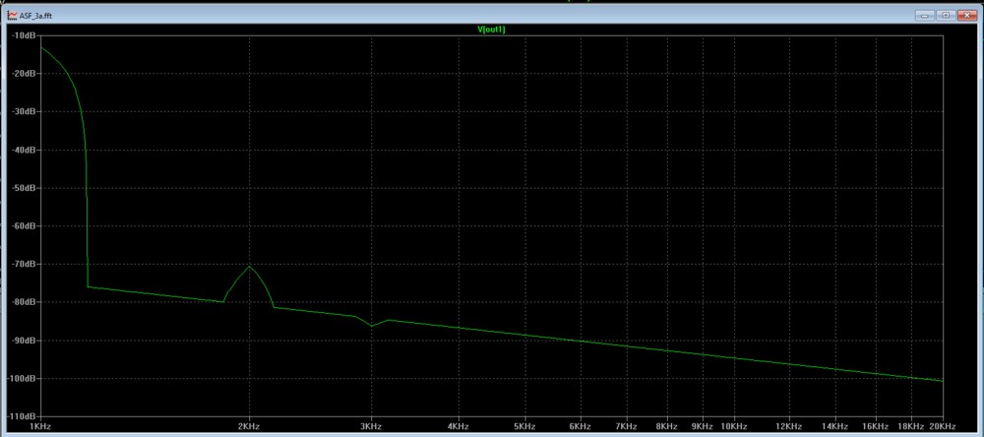
Task: Click the -40dB vertical axis label
Action: (24, 150)
